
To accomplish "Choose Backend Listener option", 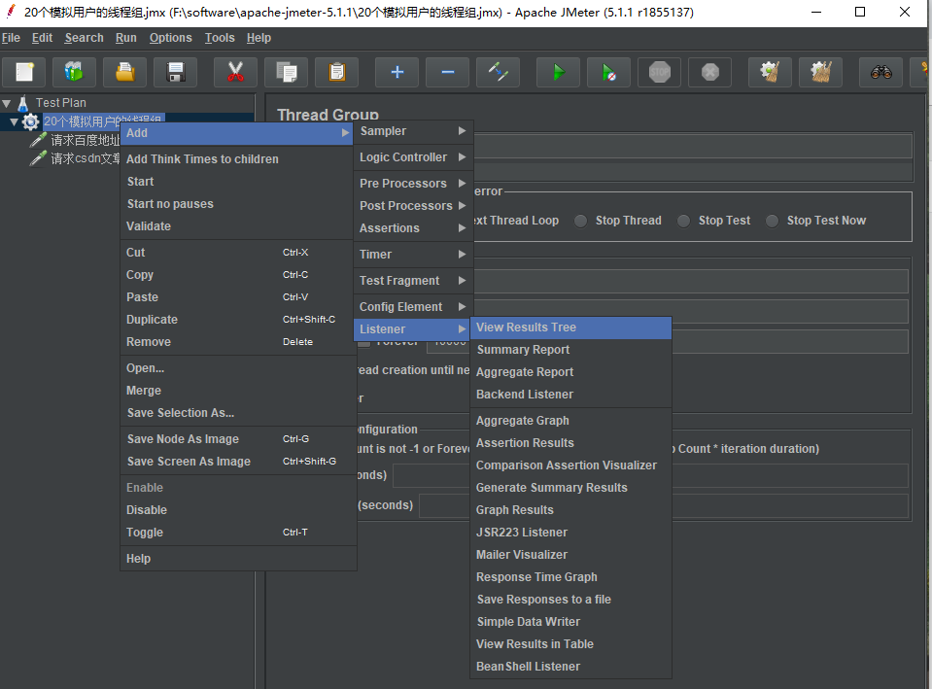I will (x=570, y=395).
